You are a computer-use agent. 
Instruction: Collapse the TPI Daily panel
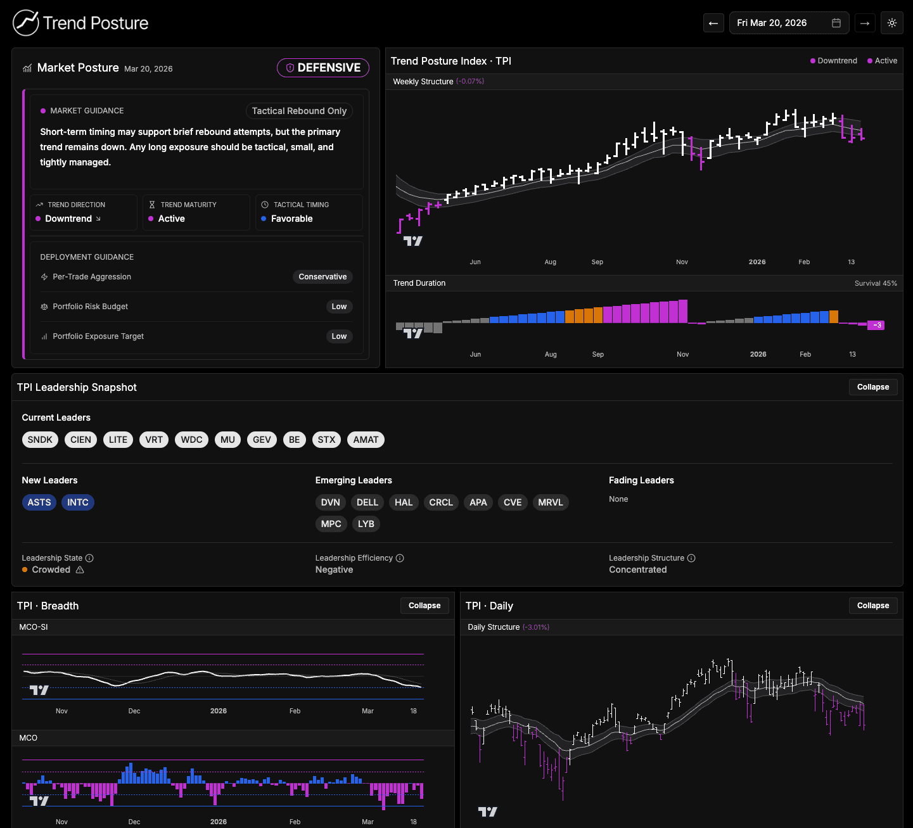873,605
